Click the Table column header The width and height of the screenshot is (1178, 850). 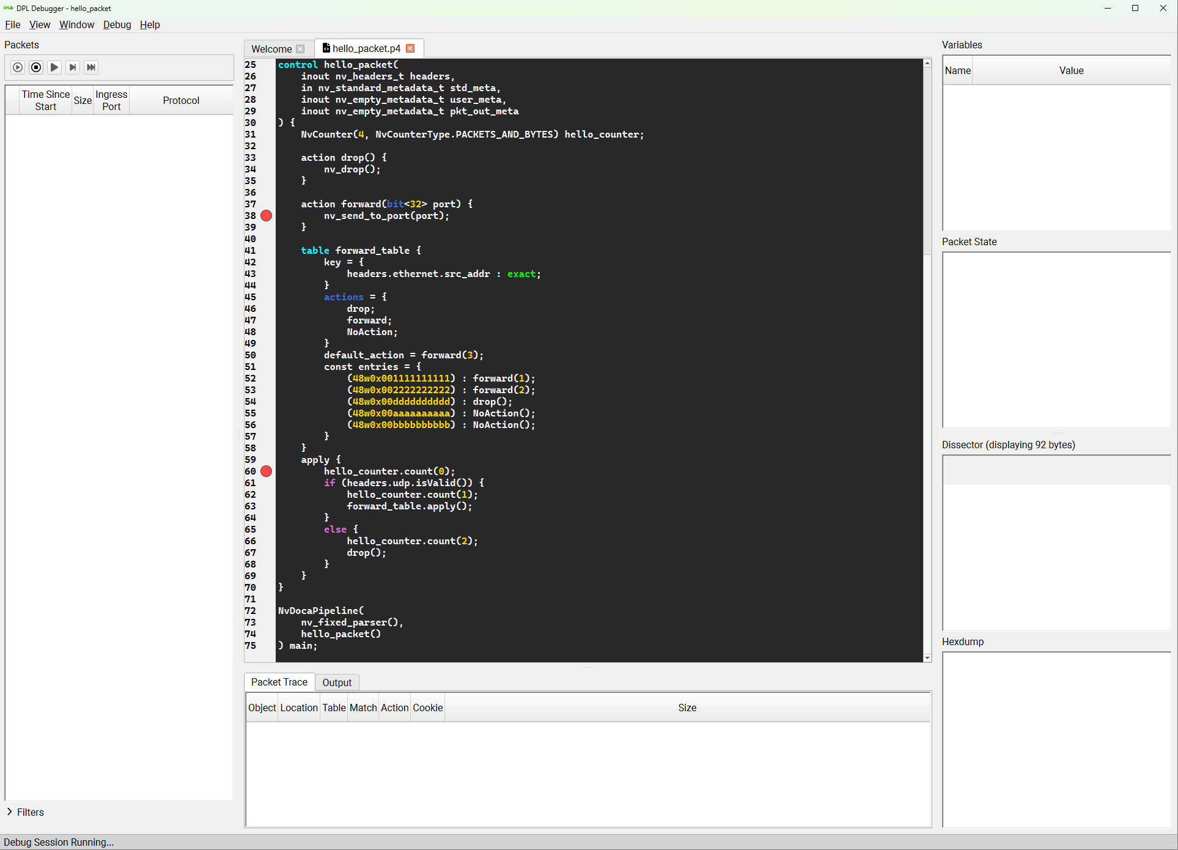334,708
